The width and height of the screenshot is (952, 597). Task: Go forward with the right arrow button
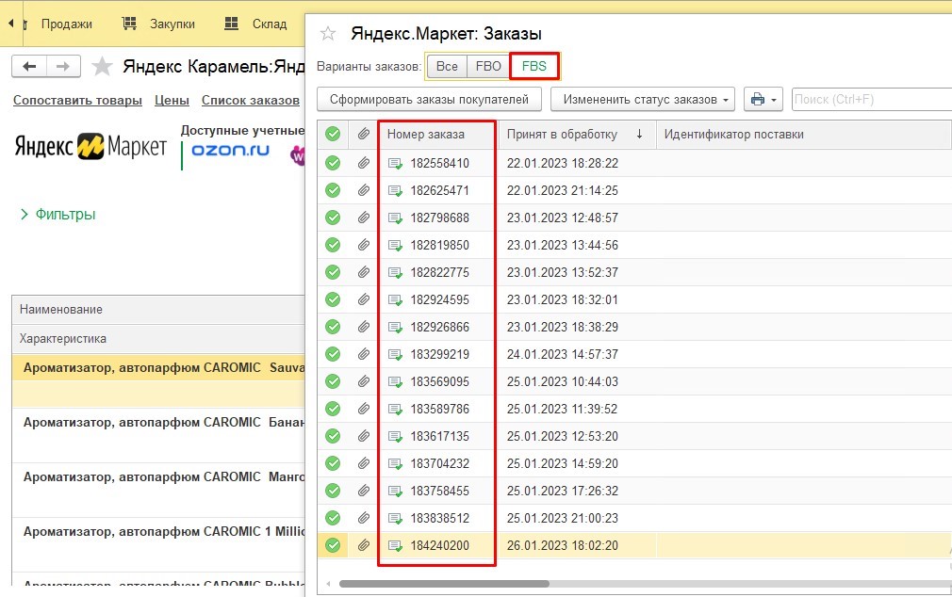tap(63, 66)
